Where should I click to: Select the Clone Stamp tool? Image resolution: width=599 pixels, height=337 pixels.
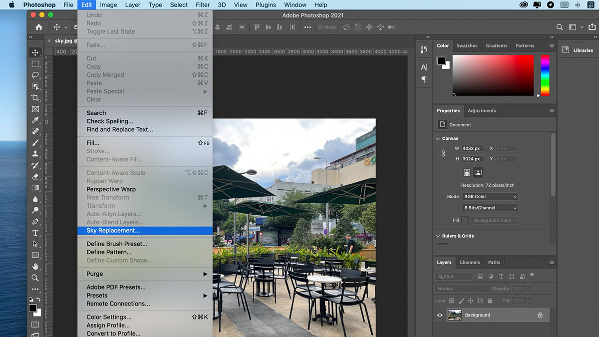click(35, 154)
